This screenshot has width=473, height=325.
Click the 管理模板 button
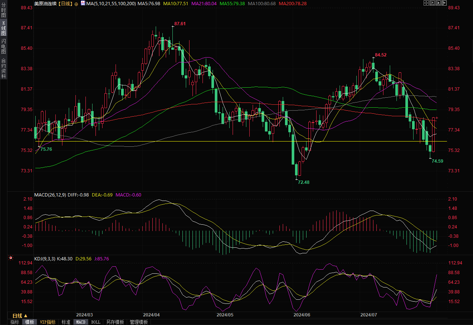tap(139, 322)
